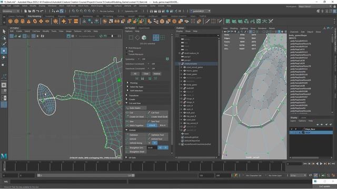Click the poly sphere shelf icon

11,21
